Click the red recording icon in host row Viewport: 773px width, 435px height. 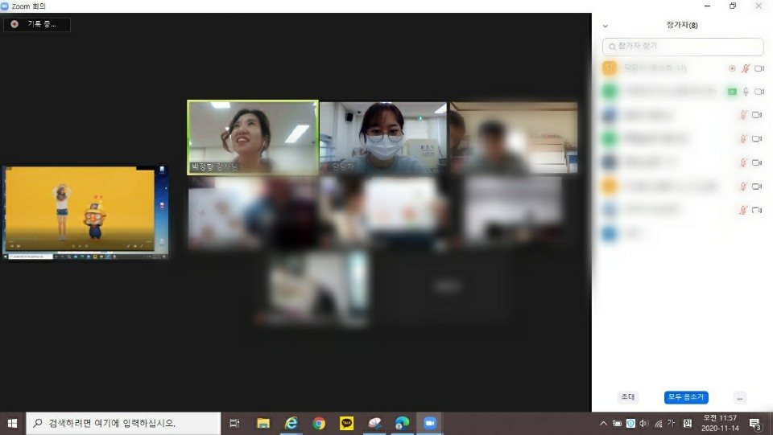point(732,68)
